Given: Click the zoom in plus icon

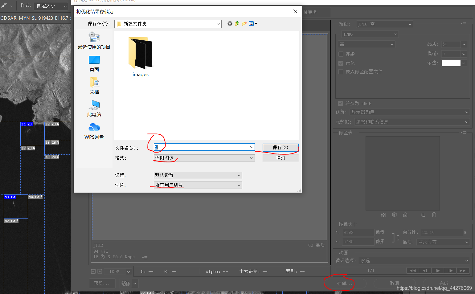Looking at the screenshot, I should click(x=100, y=272).
